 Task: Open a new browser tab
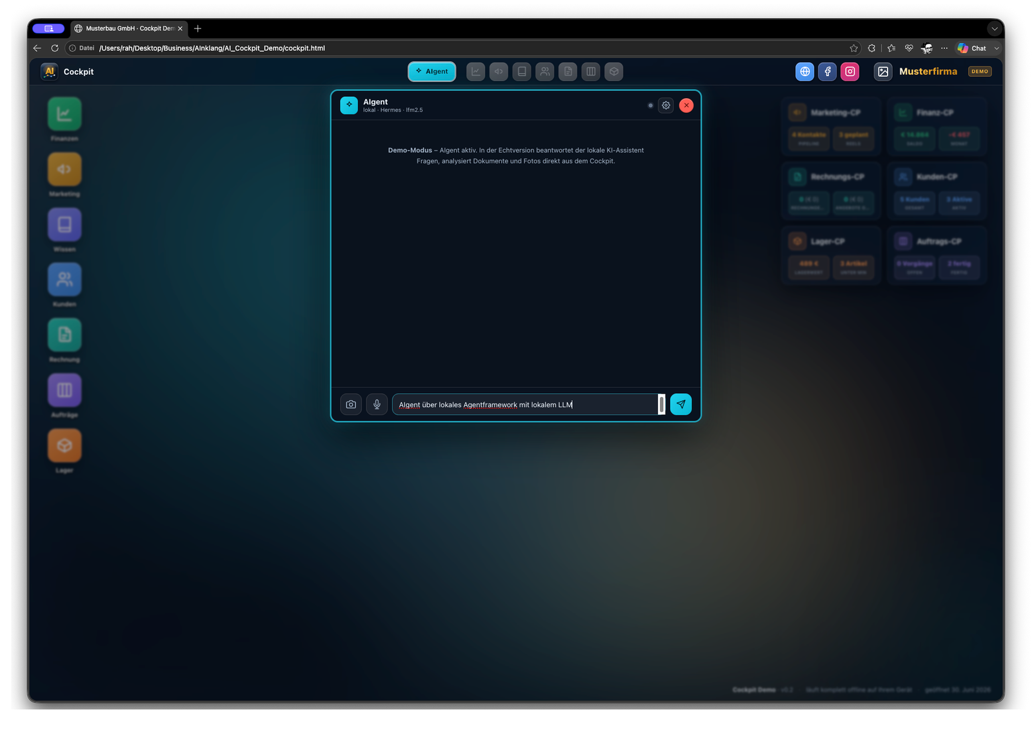(197, 28)
